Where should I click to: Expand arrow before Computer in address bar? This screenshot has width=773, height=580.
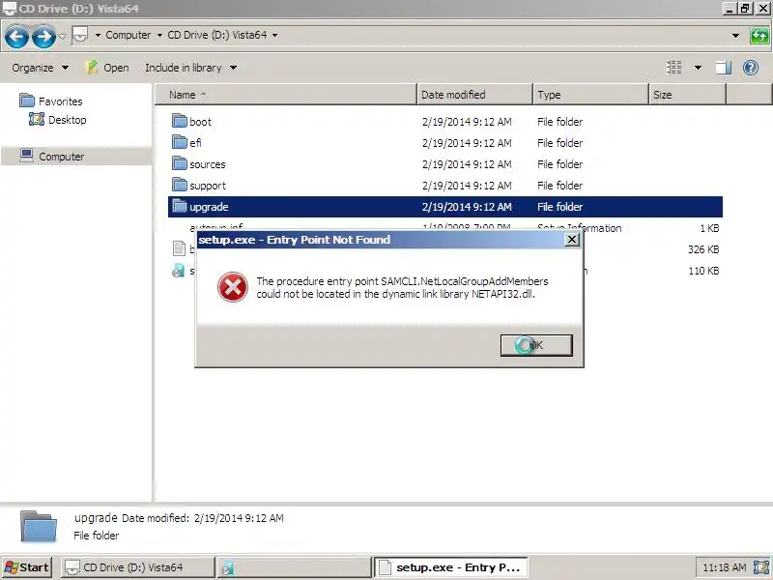coord(98,35)
